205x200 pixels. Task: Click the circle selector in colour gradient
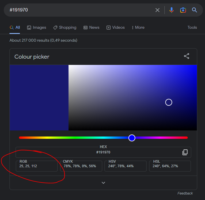[169, 102]
